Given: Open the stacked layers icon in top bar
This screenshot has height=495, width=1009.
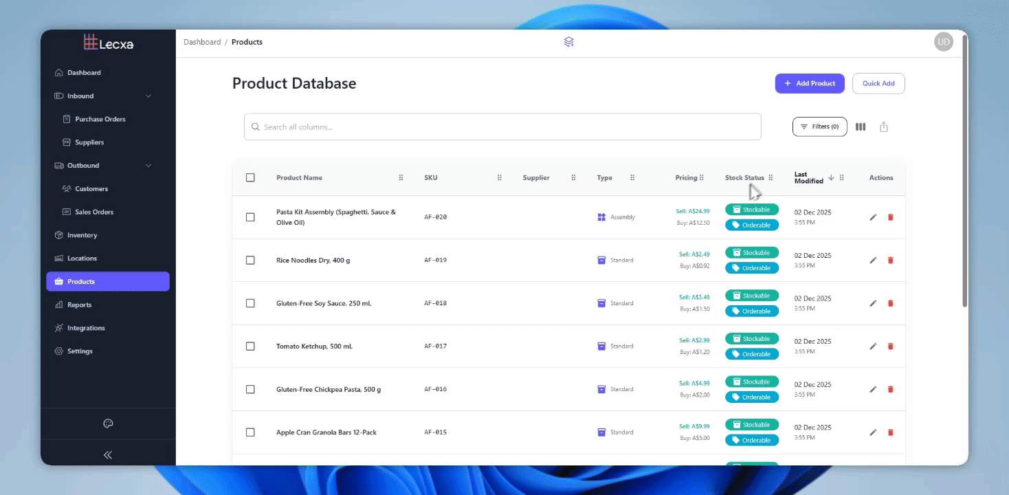Looking at the screenshot, I should [x=568, y=41].
